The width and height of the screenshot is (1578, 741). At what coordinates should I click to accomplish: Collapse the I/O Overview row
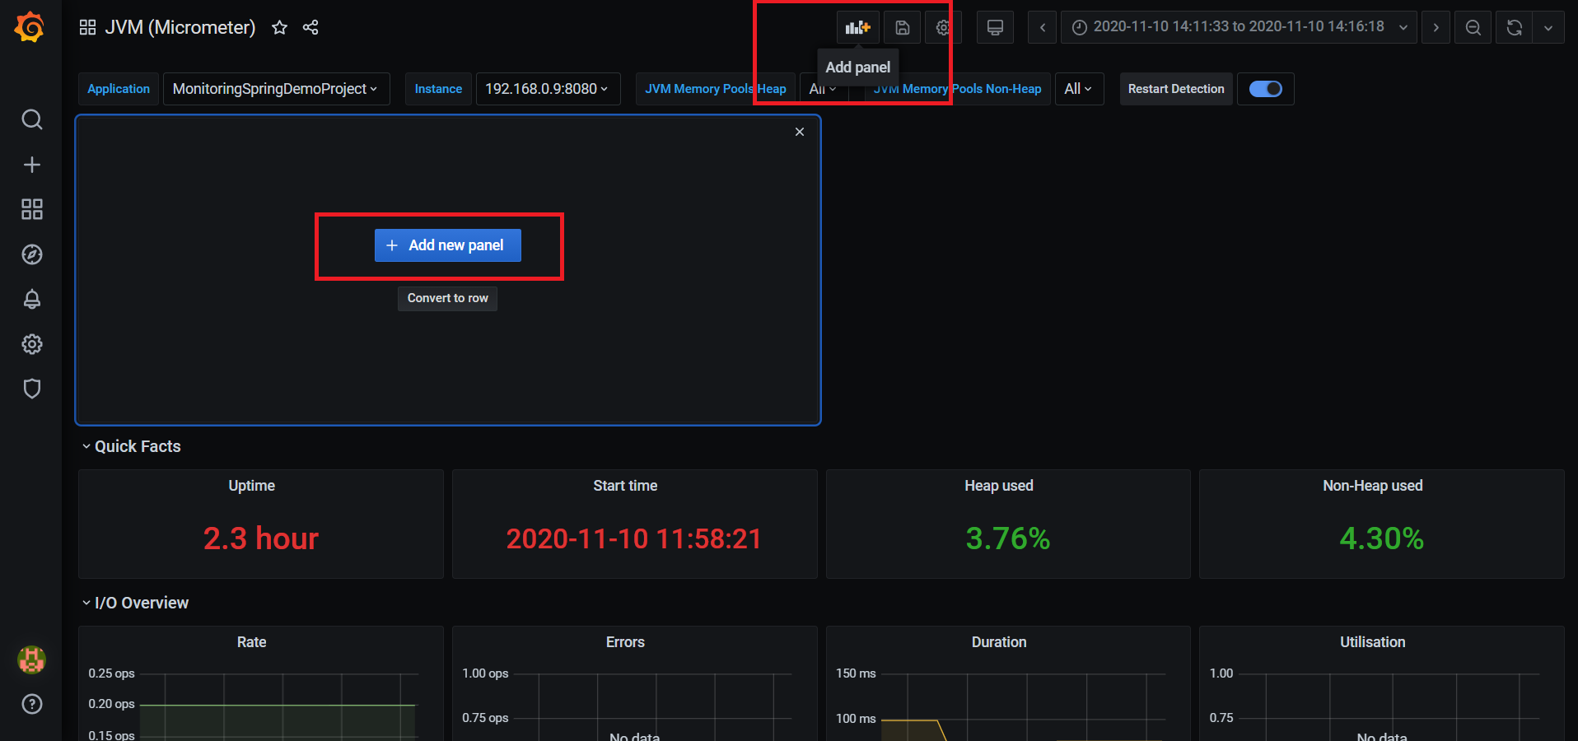pyautogui.click(x=135, y=603)
